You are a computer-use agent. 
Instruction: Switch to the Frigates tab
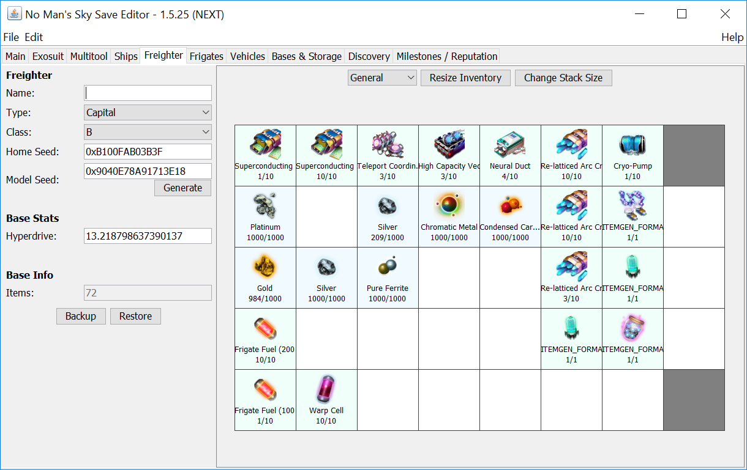pos(206,56)
